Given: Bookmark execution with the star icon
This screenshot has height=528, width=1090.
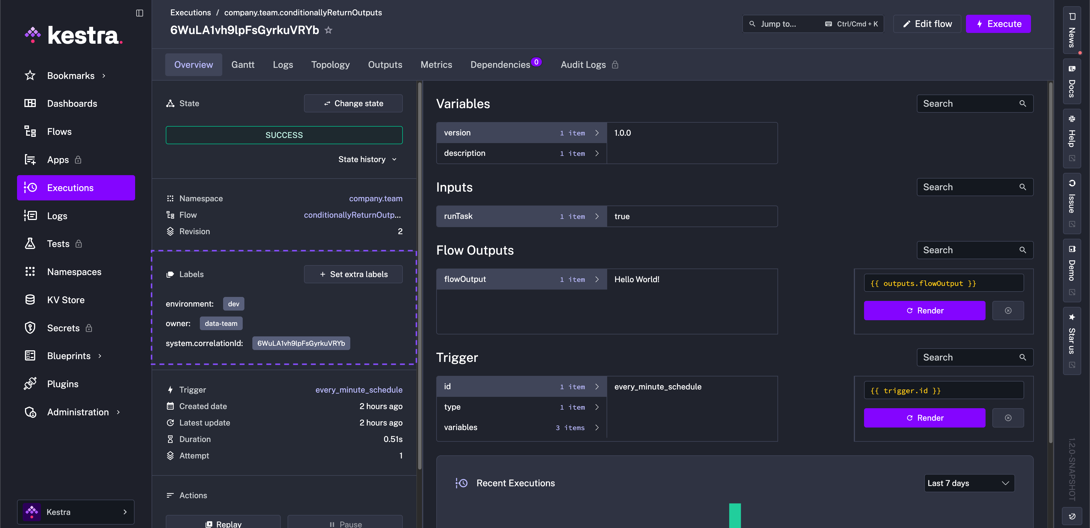Looking at the screenshot, I should (x=328, y=30).
